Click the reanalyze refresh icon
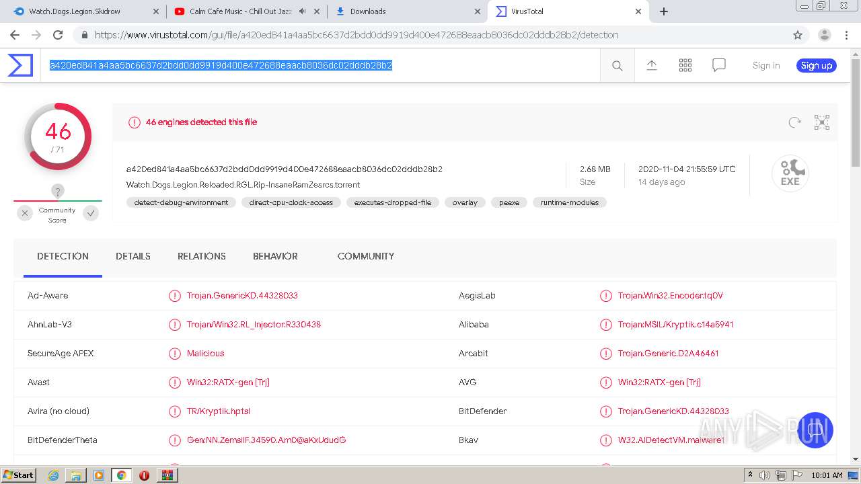This screenshot has width=861, height=484. pos(795,122)
